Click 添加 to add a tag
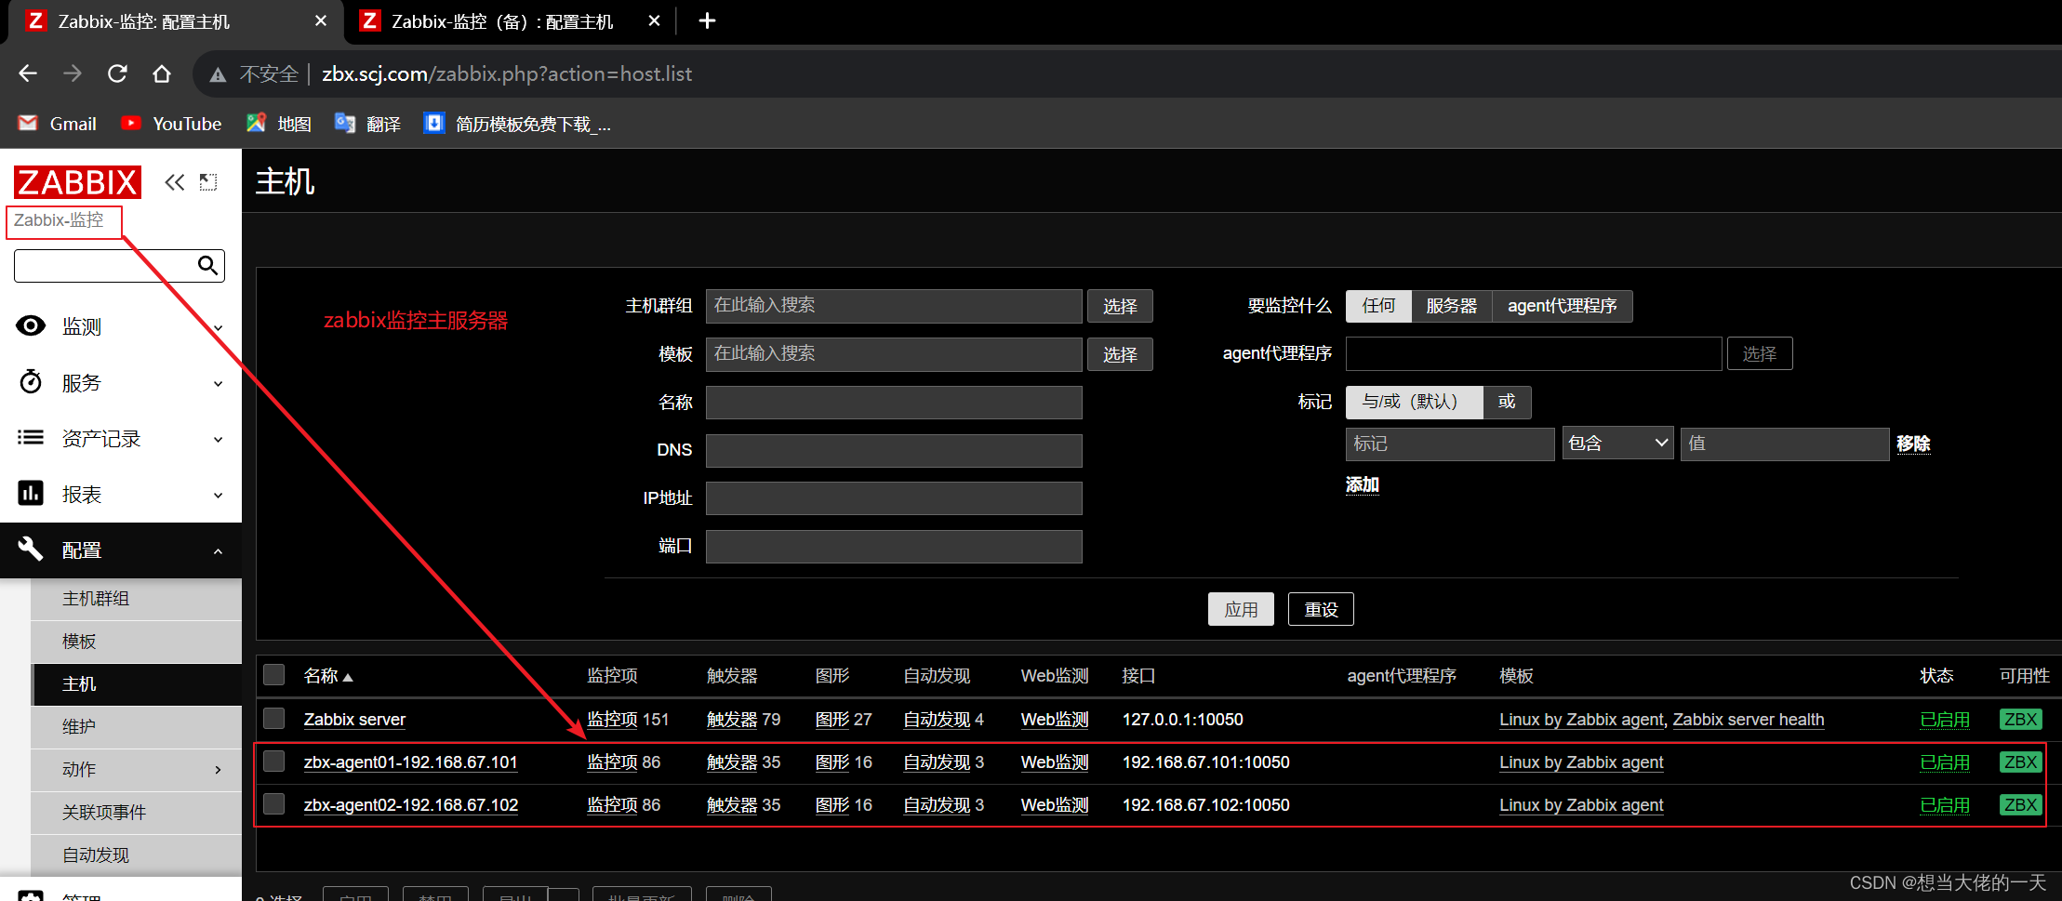Screen dimensions: 2062x901 [x=1363, y=484]
